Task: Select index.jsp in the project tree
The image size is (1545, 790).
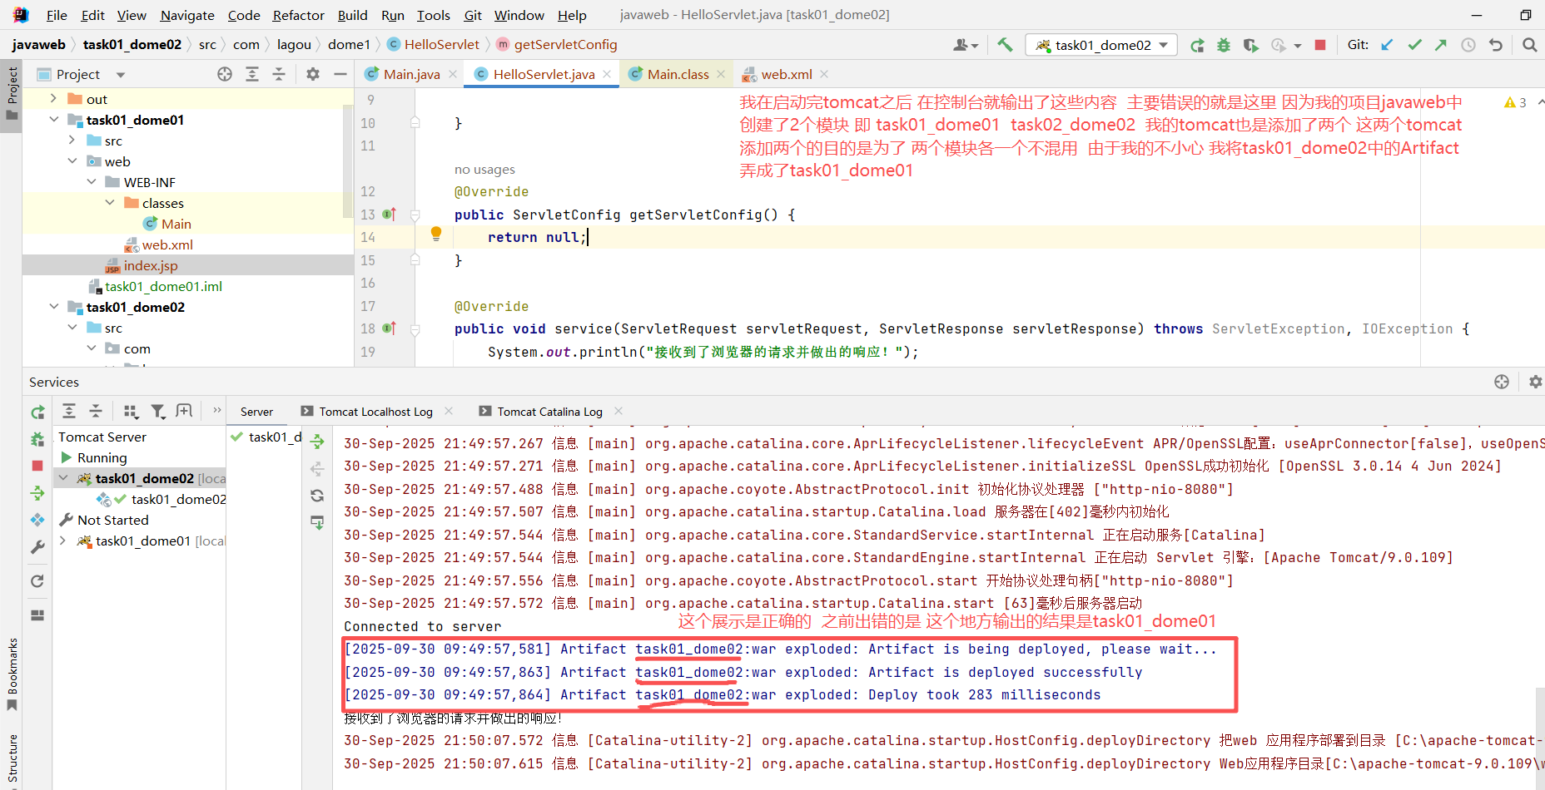Action: pyautogui.click(x=188, y=265)
